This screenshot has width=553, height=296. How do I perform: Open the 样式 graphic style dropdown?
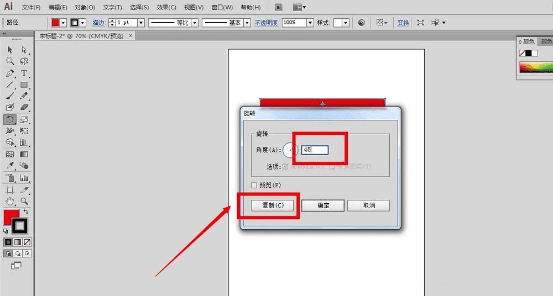(x=346, y=23)
